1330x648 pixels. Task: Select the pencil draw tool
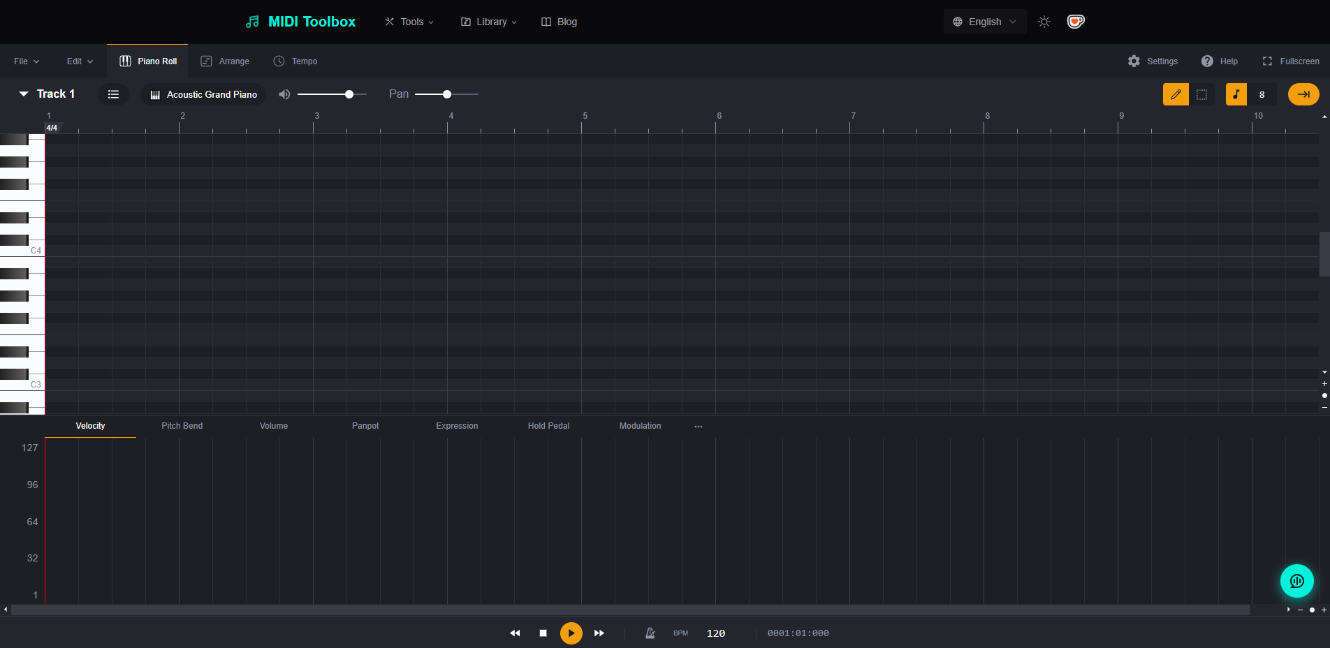1176,94
